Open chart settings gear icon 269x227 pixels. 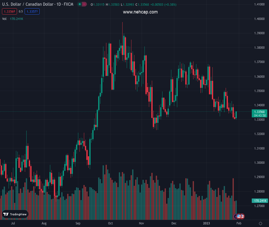[260, 224]
